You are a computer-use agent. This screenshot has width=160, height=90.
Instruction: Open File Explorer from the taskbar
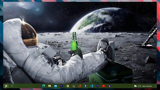pyautogui.click(x=49, y=86)
